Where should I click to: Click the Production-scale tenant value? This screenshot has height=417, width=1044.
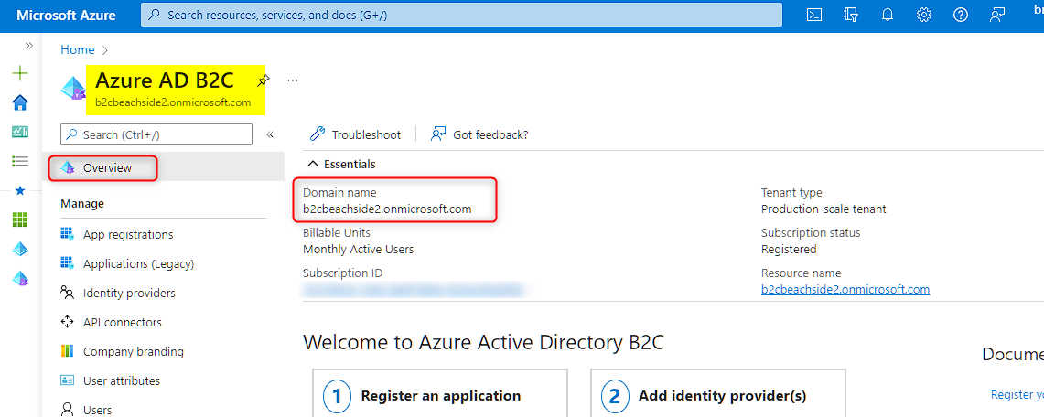pos(823,208)
